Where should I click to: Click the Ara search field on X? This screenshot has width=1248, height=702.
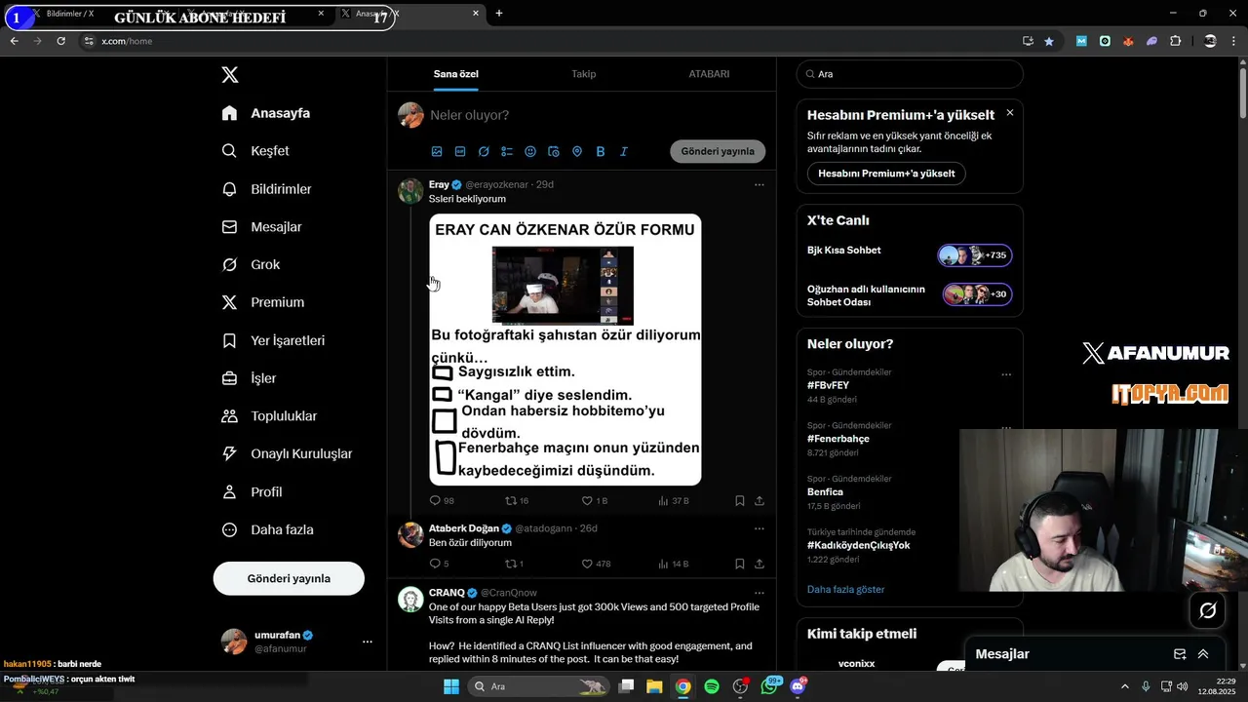click(910, 74)
